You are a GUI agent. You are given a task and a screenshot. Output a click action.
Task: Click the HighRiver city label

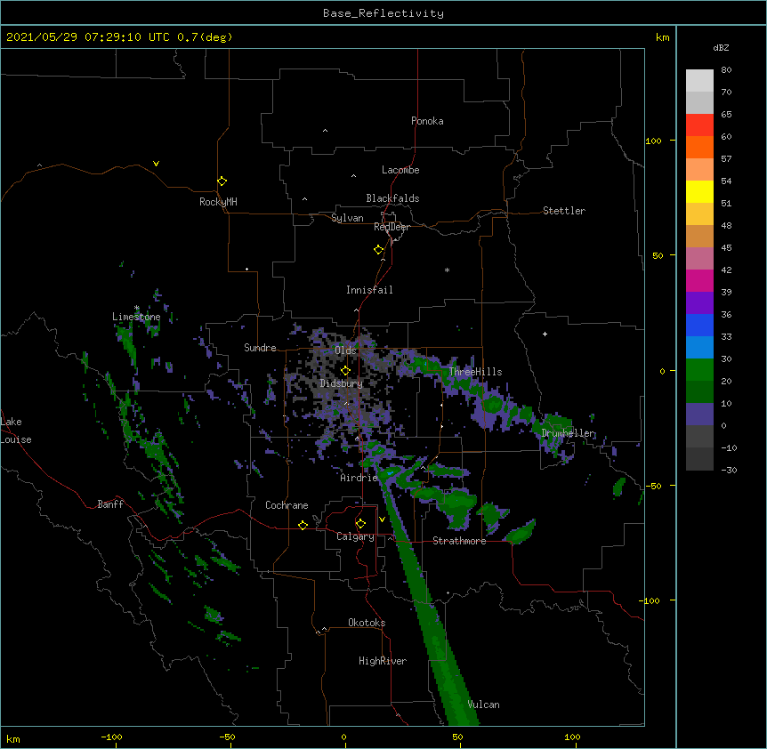point(383,661)
